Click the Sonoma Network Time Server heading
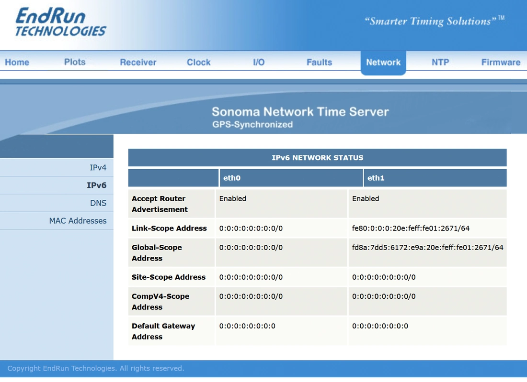This screenshot has height=382, width=527. coord(300,112)
